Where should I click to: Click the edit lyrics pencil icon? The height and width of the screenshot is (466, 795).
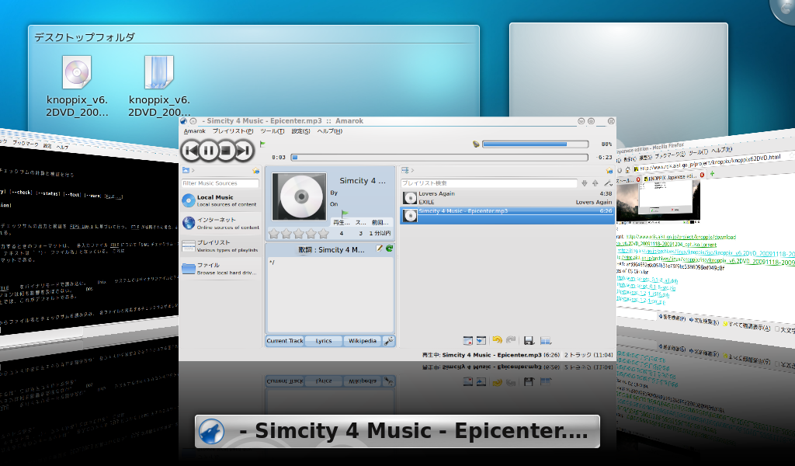[x=379, y=249]
